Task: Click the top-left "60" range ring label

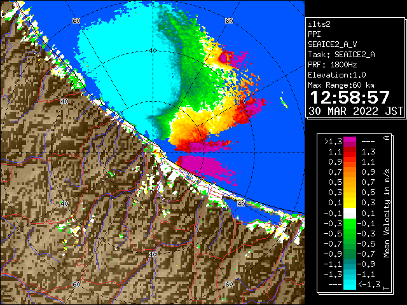Action: [76, 20]
